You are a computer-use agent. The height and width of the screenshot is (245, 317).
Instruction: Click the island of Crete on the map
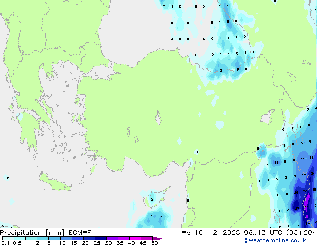point(55,183)
